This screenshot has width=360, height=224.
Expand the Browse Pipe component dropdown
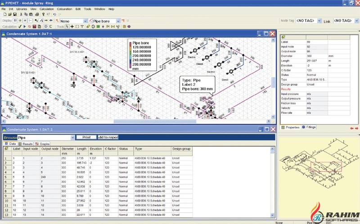click(x=72, y=137)
